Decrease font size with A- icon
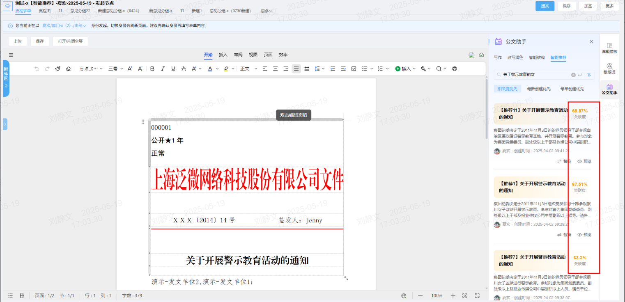 click(x=140, y=69)
